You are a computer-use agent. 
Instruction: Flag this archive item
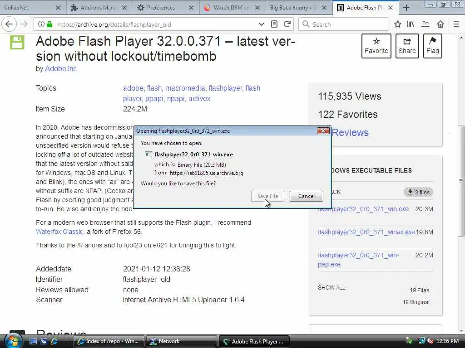(x=433, y=46)
